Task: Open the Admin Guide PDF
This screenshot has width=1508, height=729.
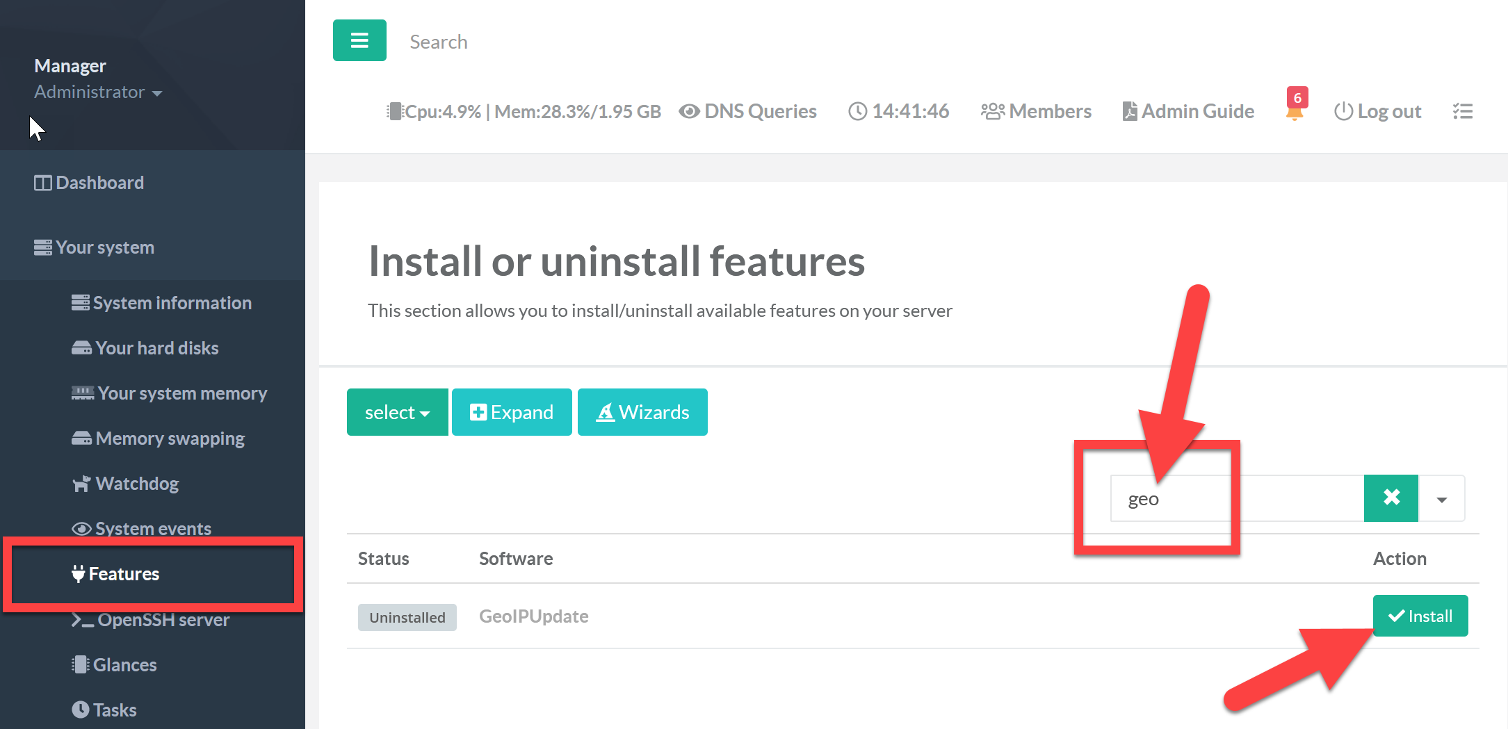Action: click(x=1188, y=111)
